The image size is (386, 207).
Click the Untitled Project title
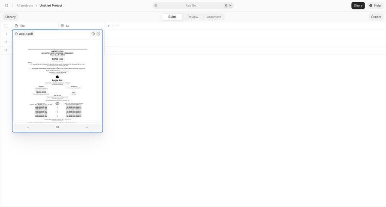(51, 6)
